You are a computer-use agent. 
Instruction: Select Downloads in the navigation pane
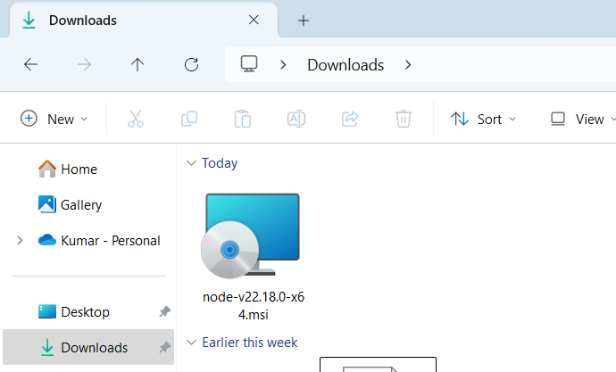point(88,347)
